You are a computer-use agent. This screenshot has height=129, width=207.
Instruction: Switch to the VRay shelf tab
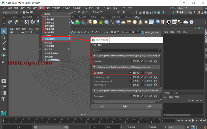[137, 17]
